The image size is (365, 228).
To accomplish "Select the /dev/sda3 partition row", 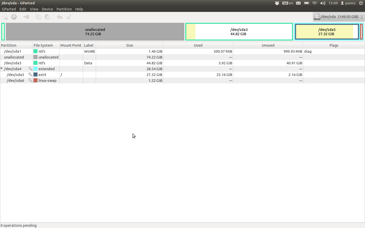I will (182, 63).
